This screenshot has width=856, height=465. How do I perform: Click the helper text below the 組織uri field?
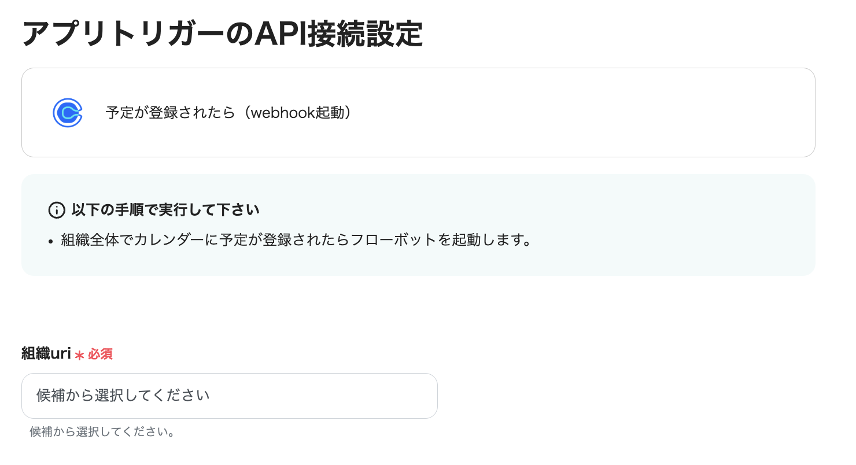coord(102,432)
